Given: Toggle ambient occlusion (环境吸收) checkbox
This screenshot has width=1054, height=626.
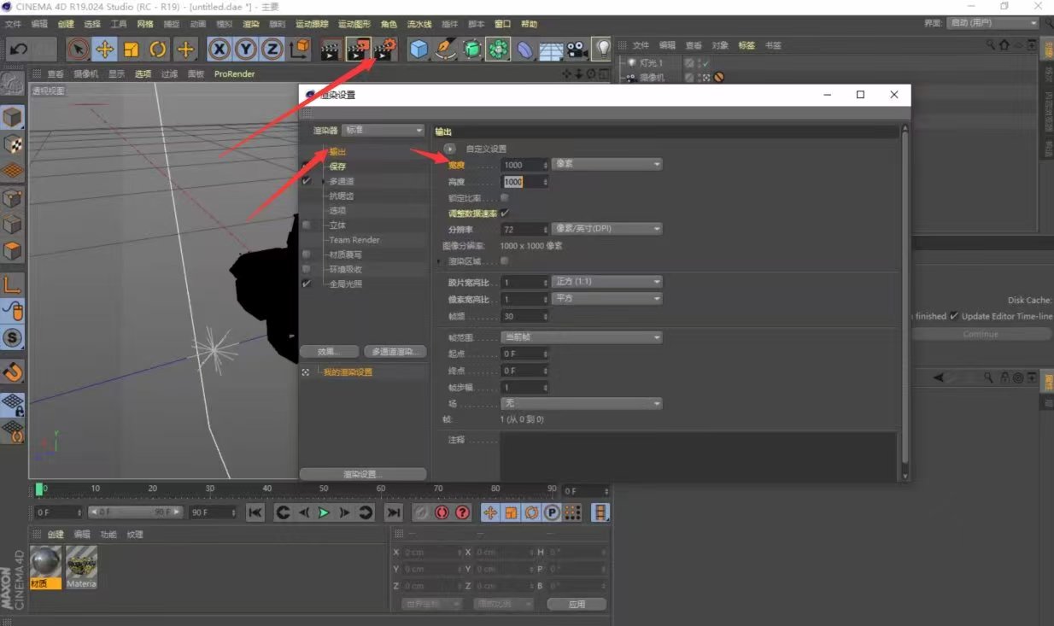Looking at the screenshot, I should coord(307,269).
